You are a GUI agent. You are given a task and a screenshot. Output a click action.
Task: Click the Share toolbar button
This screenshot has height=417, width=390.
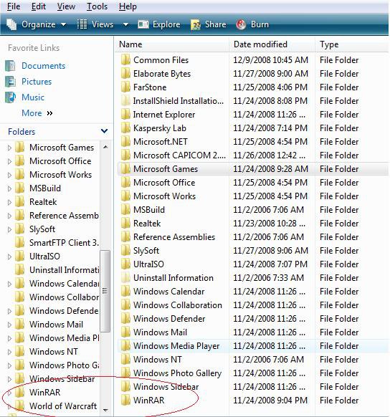[209, 24]
